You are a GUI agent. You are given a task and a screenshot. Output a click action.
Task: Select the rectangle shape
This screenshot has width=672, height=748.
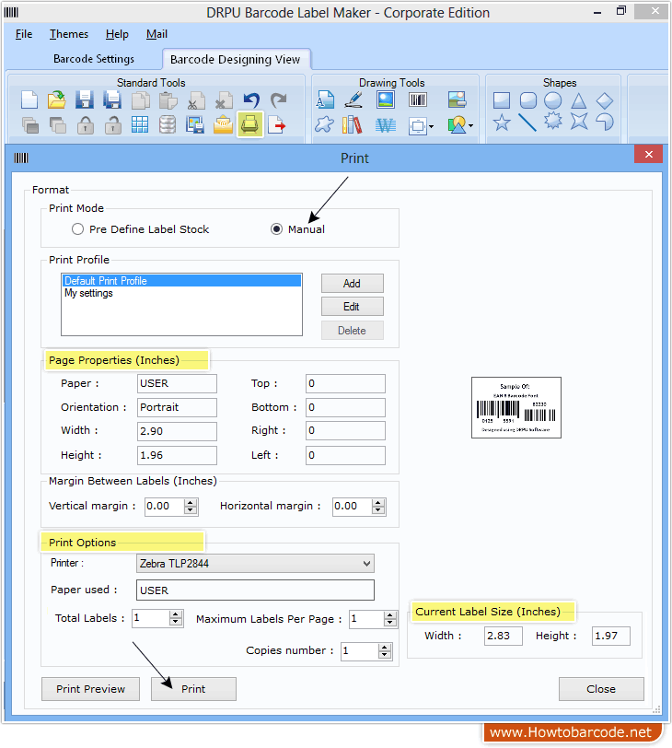click(x=502, y=100)
